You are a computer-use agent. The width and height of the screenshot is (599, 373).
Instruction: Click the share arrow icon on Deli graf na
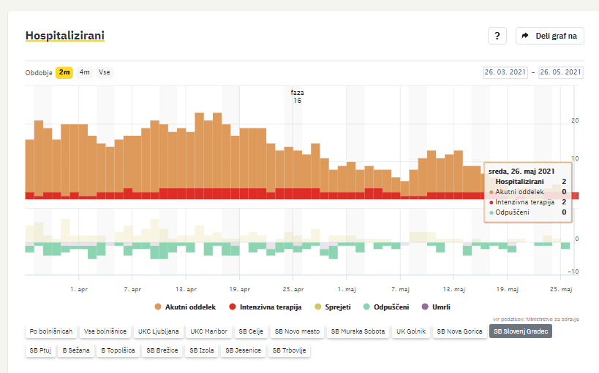click(525, 36)
